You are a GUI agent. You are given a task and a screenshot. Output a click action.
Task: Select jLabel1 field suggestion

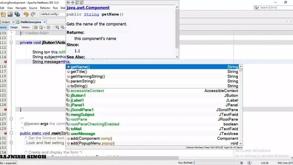152,100
